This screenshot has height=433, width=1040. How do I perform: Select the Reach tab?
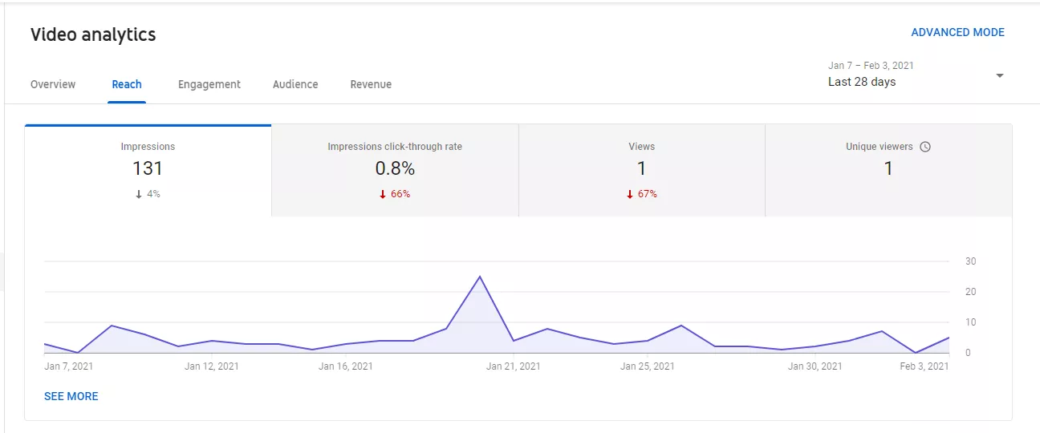[x=127, y=84]
